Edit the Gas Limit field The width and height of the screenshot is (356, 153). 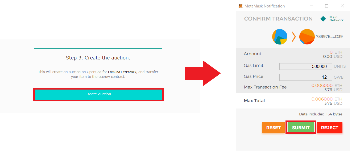click(x=305, y=66)
